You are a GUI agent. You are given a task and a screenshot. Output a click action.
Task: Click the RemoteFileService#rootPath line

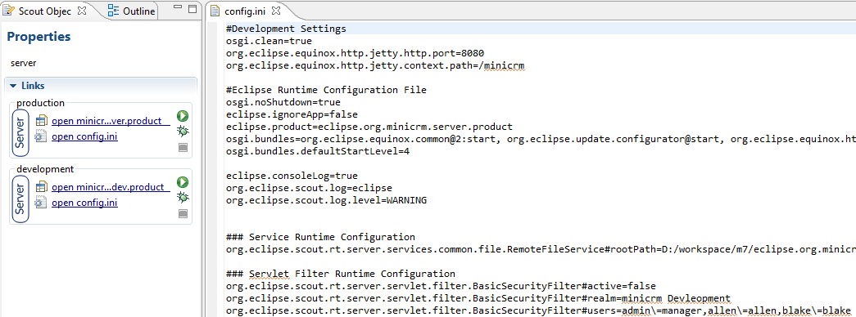(541, 249)
